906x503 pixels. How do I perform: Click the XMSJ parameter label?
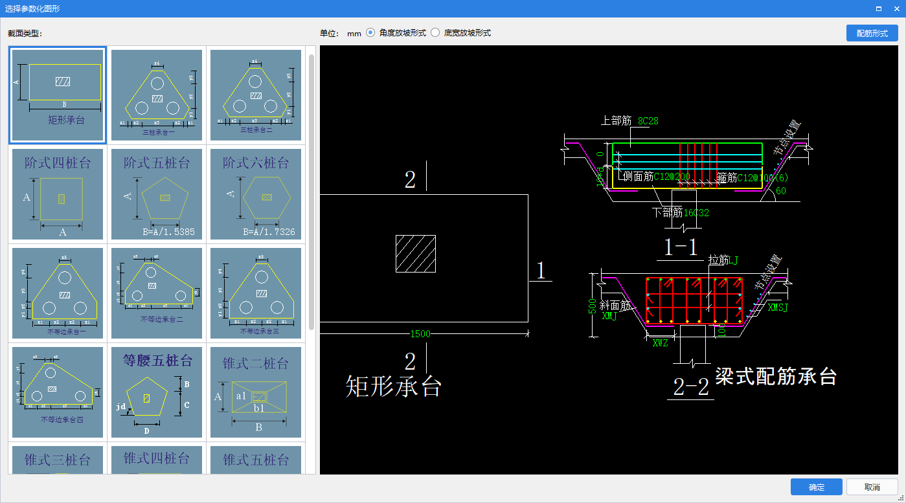coord(778,307)
